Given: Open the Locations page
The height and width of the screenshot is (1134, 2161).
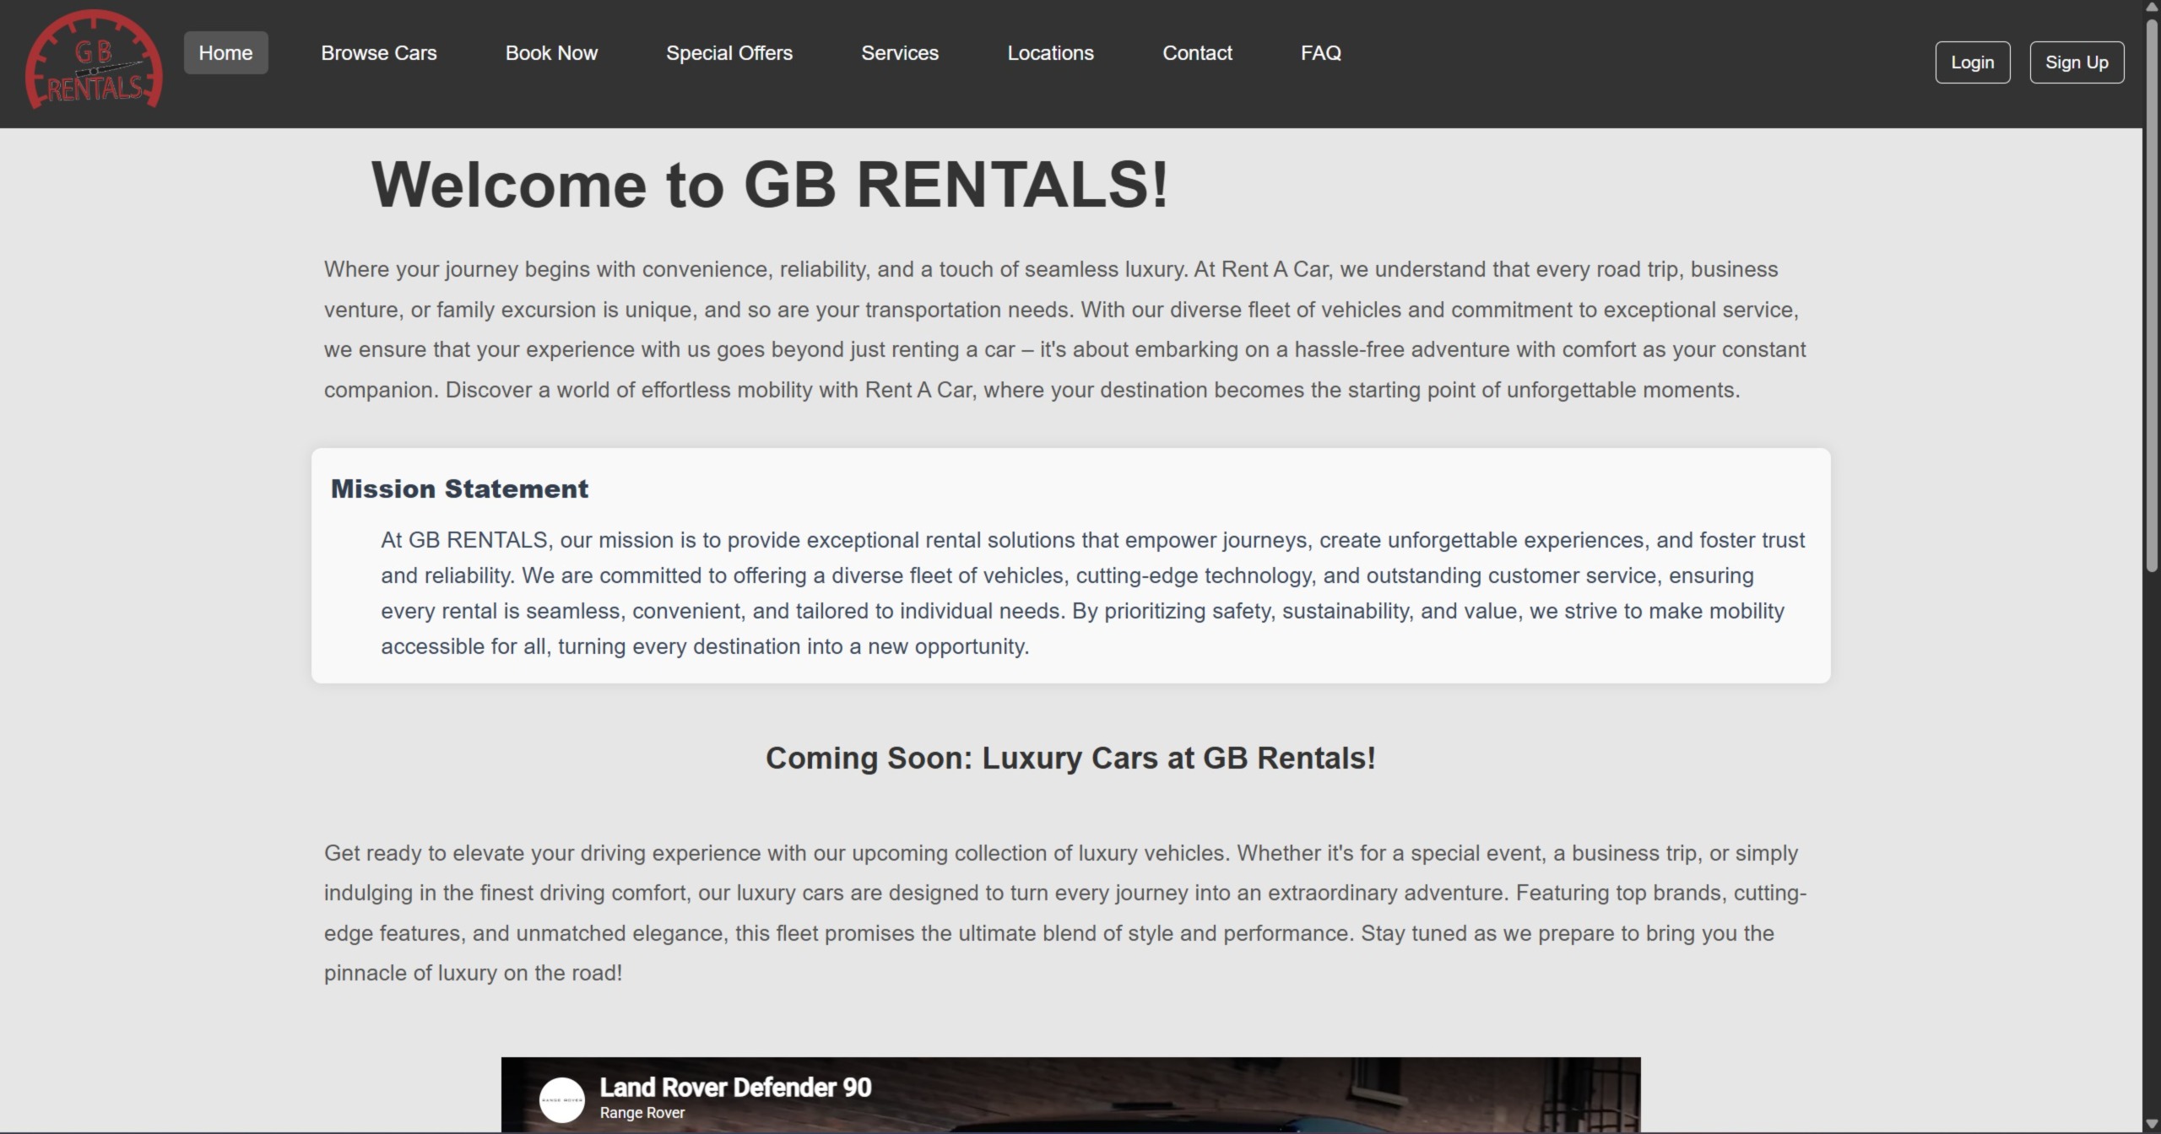Looking at the screenshot, I should [1049, 52].
